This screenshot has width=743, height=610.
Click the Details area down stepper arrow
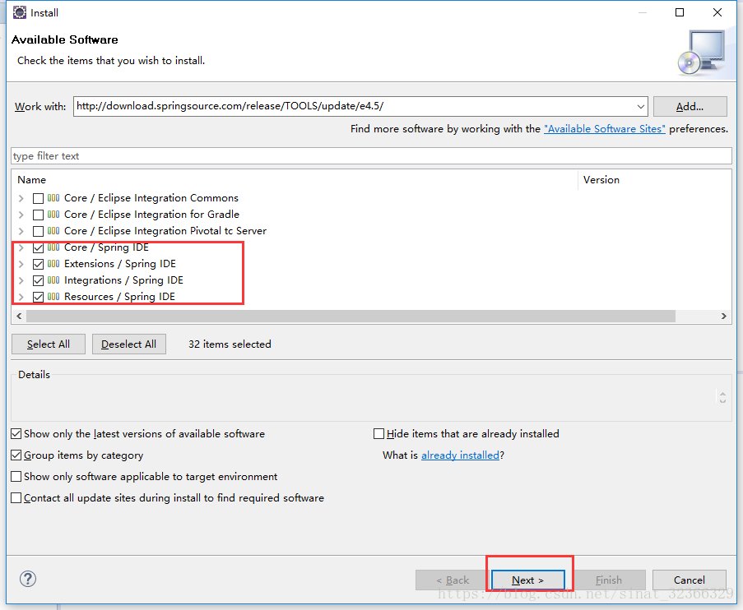(722, 400)
